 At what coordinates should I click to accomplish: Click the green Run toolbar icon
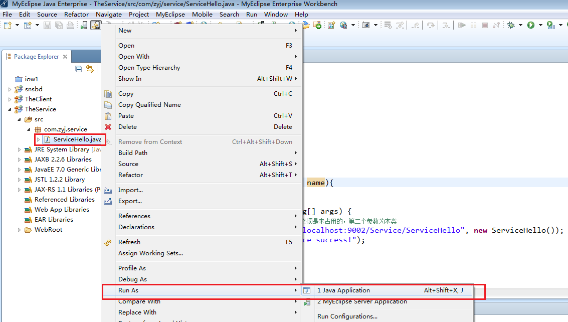click(531, 25)
